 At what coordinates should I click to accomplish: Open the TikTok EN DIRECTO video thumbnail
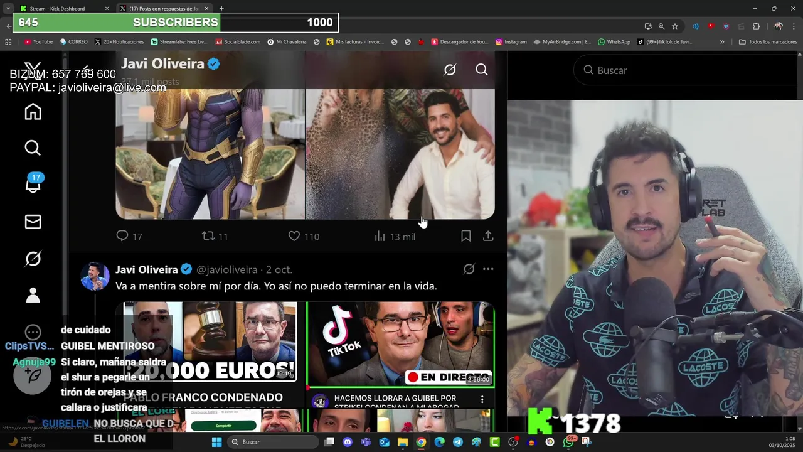point(400,344)
